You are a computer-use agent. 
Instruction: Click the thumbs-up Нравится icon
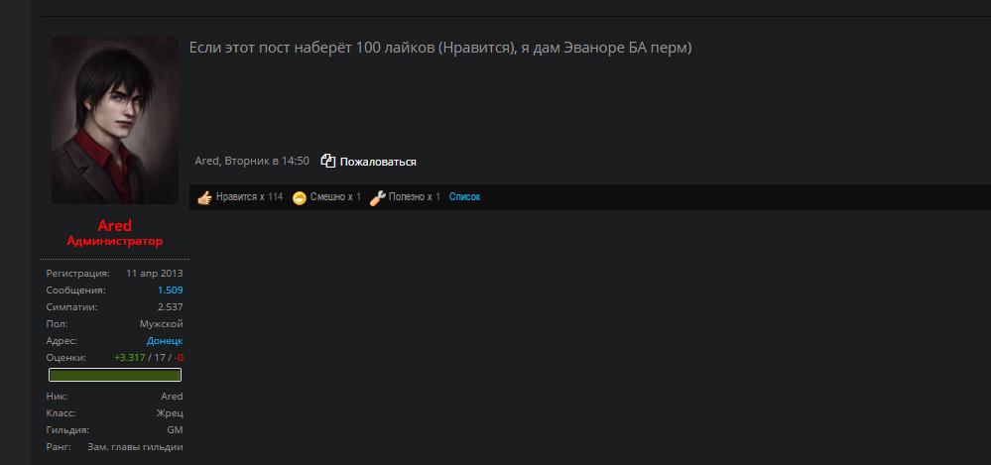(204, 197)
